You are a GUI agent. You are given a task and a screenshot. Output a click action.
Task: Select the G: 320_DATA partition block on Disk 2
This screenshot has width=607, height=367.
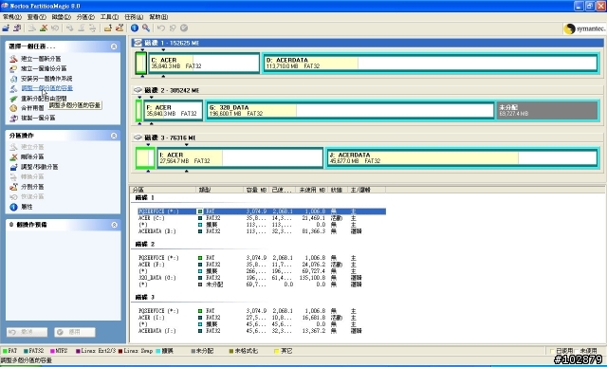coord(350,110)
